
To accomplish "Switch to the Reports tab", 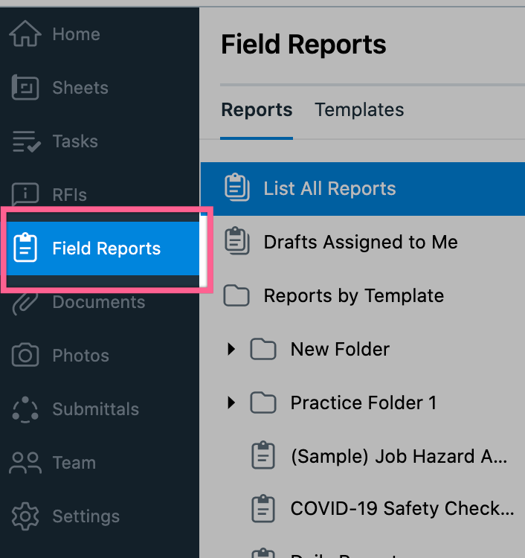I will 257,109.
